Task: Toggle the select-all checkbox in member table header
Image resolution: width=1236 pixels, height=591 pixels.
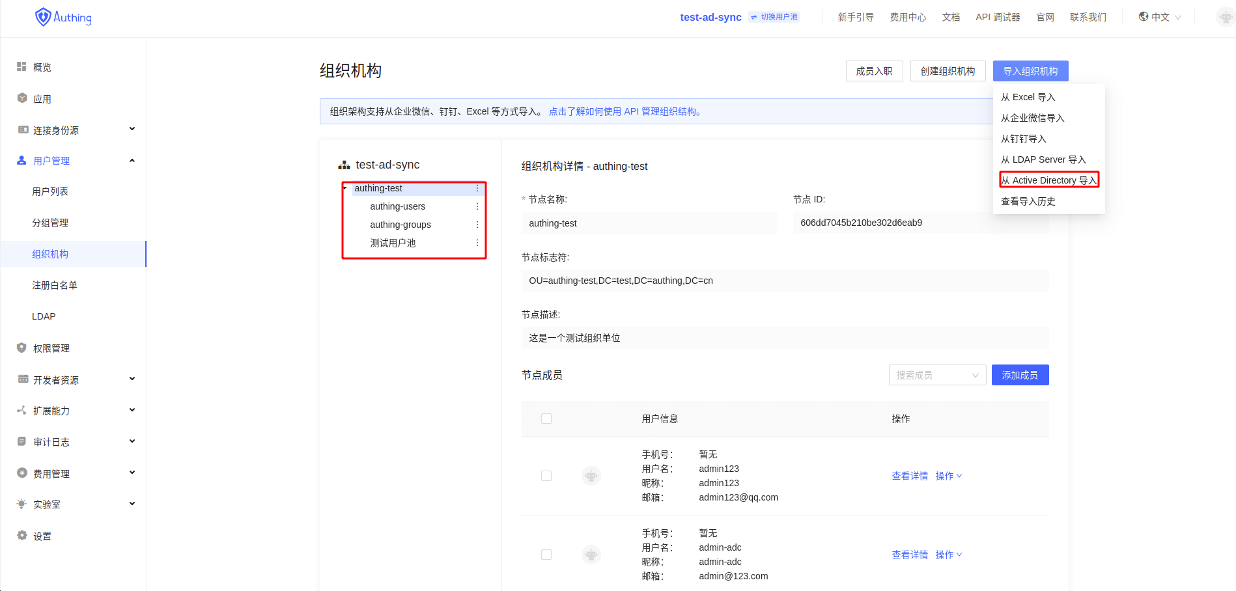Action: pyautogui.click(x=546, y=419)
